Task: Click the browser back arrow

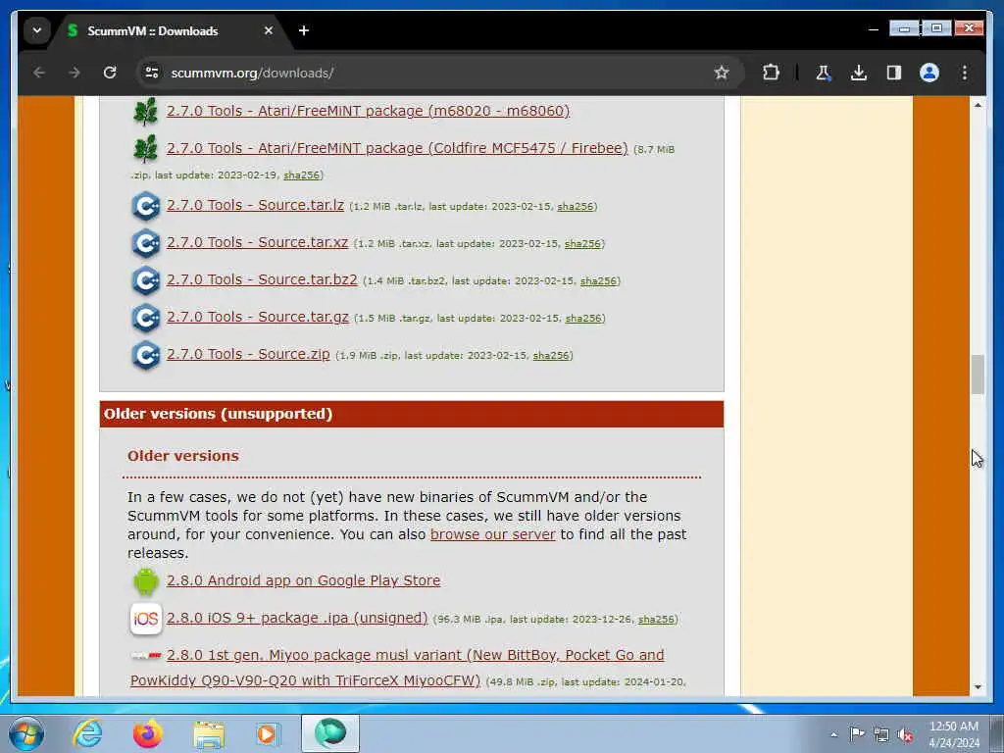Action: click(39, 73)
